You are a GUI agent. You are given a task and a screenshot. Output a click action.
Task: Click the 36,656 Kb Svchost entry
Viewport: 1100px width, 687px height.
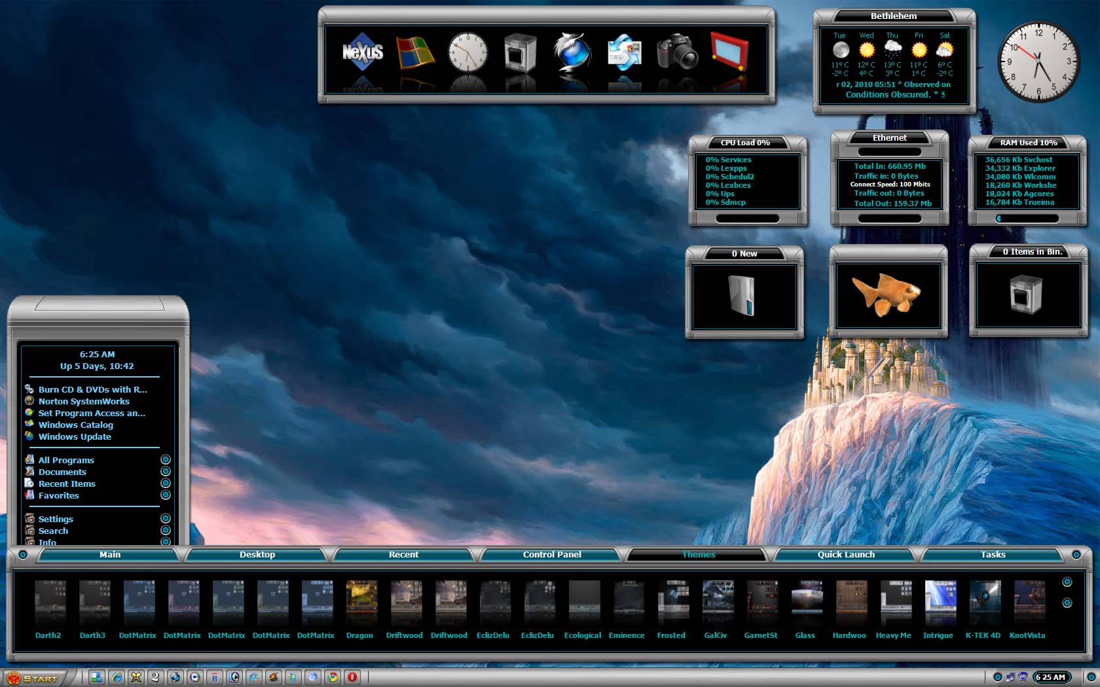point(1019,160)
